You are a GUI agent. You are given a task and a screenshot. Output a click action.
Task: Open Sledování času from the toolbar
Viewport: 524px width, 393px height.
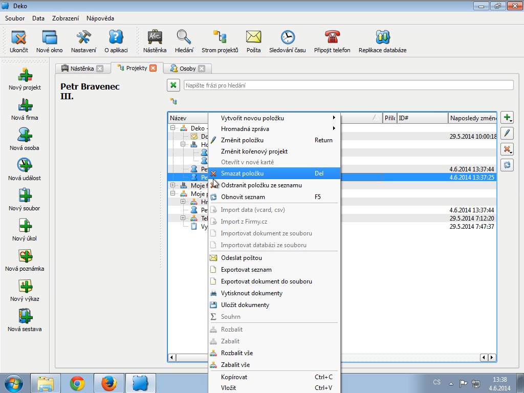coord(288,37)
